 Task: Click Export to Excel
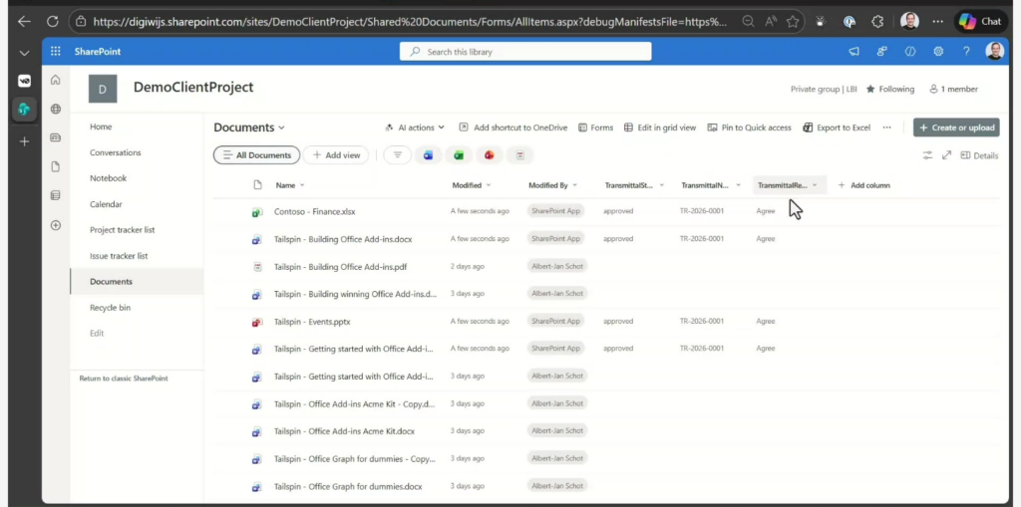tap(837, 127)
